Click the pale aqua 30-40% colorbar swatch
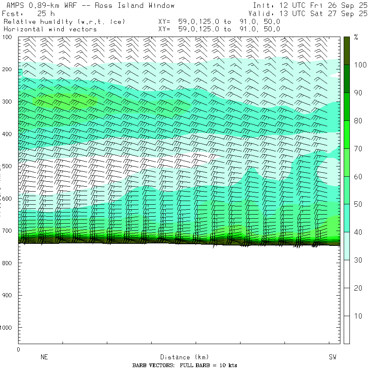The height and width of the screenshot is (370, 370). pyautogui.click(x=347, y=246)
